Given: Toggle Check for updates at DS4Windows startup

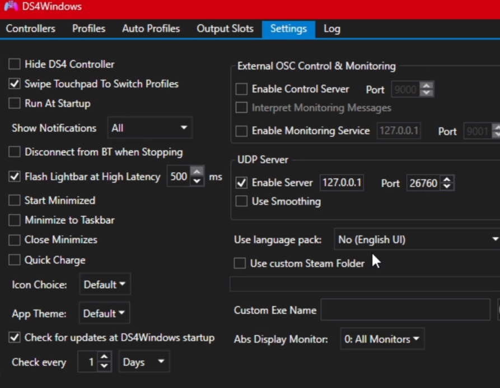Looking at the screenshot, I should pos(15,337).
